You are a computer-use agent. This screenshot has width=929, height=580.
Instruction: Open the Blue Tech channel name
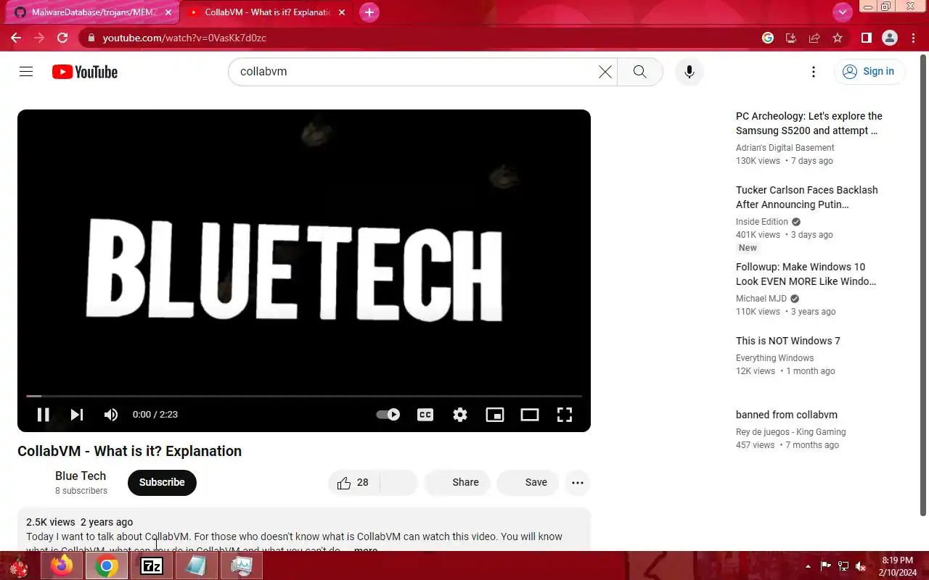(81, 476)
